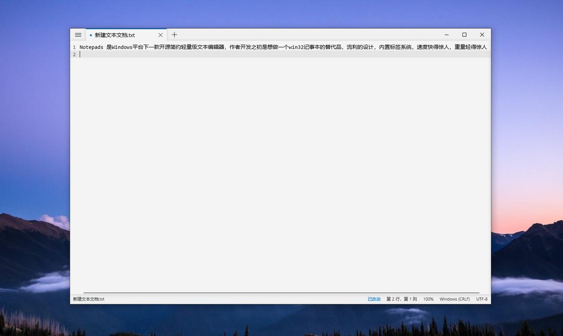Click the blue unsaved dot on tab
This screenshot has width=563, height=336.
[x=91, y=35]
